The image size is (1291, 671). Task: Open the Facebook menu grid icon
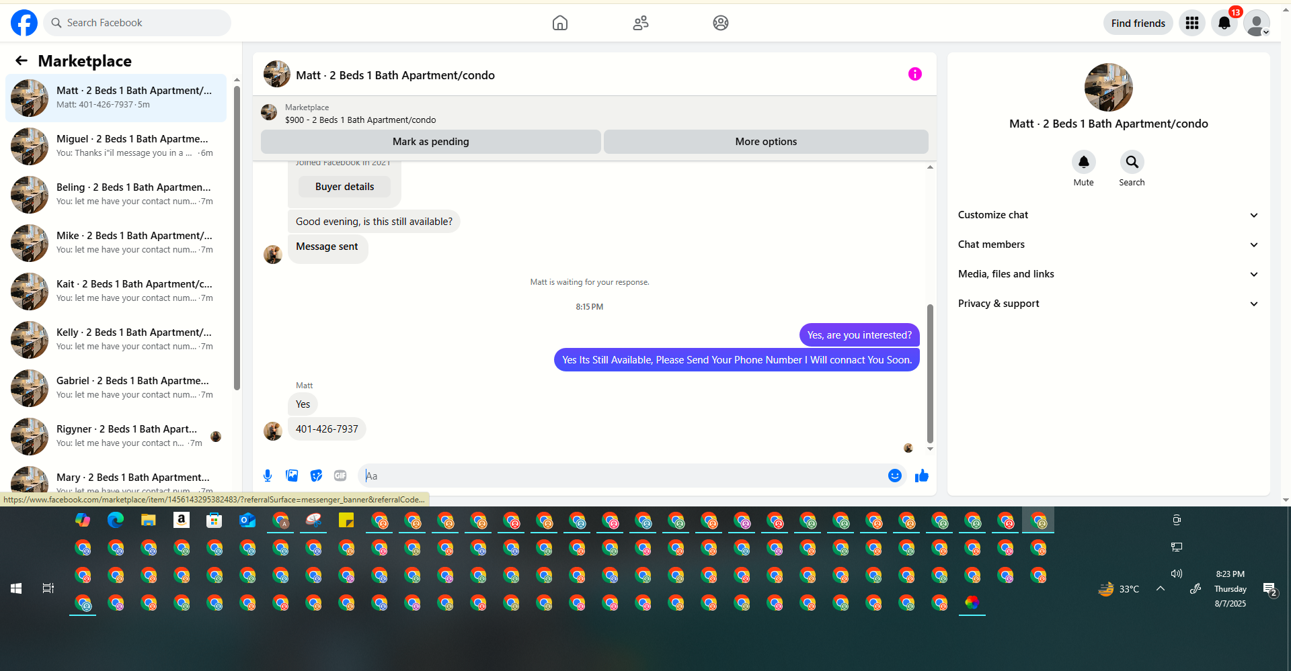coord(1192,23)
